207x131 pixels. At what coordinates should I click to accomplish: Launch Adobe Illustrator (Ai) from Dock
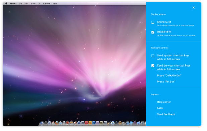pos(90,123)
